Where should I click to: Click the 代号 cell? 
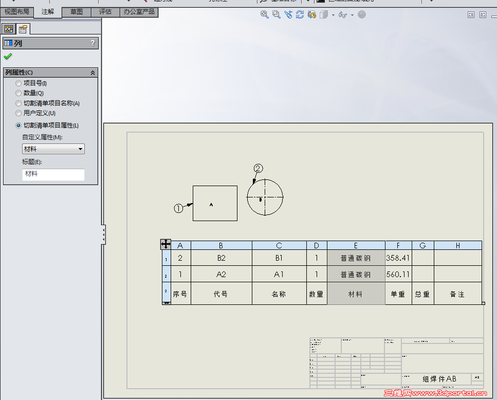pos(221,294)
